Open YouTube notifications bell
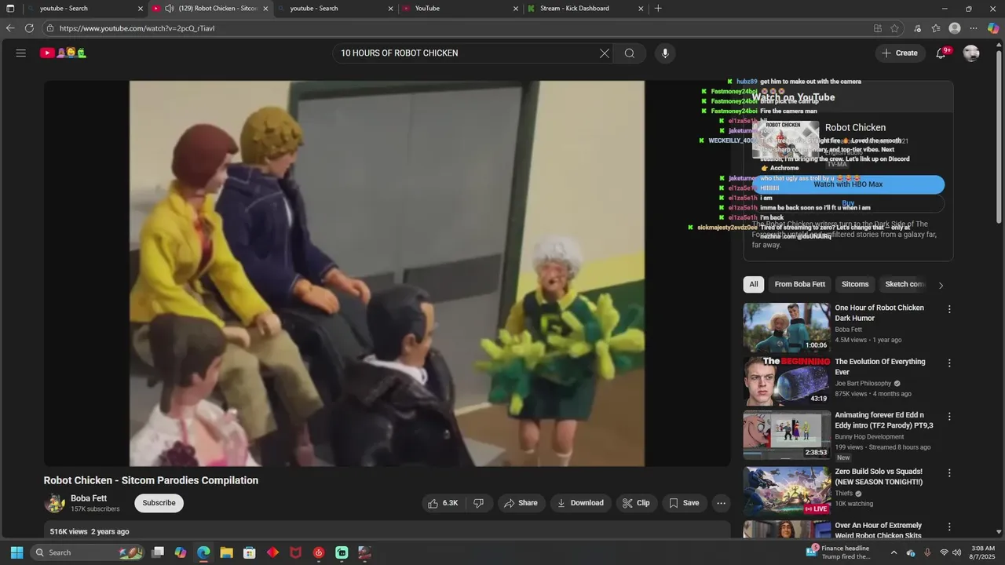 pyautogui.click(x=941, y=53)
